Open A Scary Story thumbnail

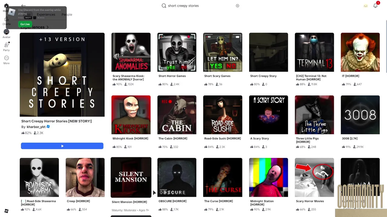[x=268, y=115]
